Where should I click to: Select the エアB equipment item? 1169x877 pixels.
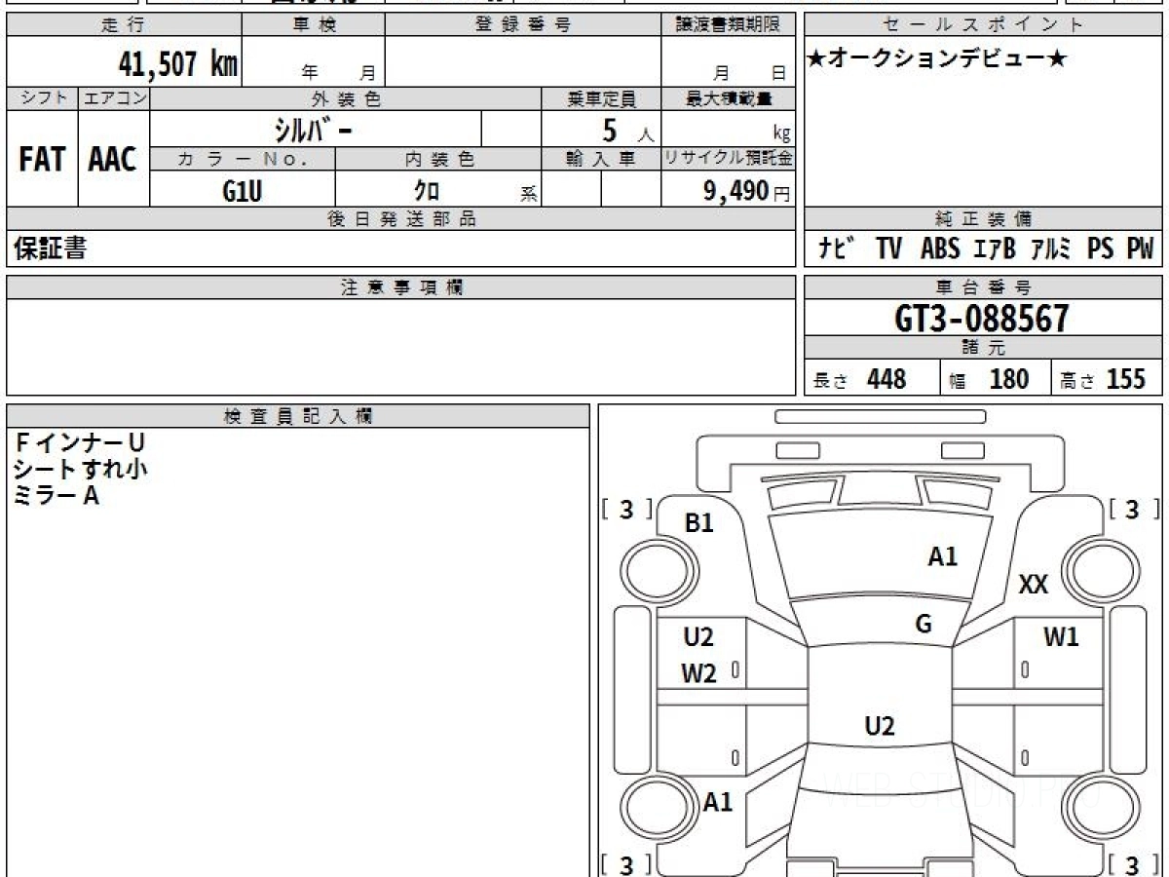point(995,249)
